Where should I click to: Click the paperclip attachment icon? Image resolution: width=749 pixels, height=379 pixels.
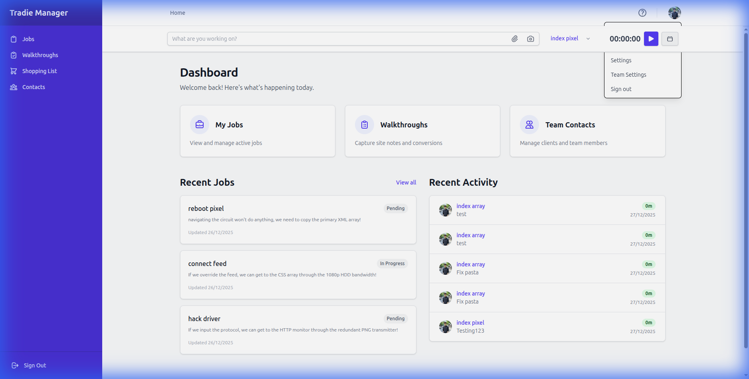[x=515, y=39]
